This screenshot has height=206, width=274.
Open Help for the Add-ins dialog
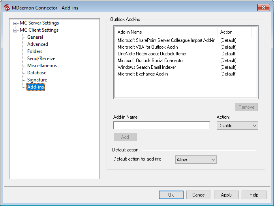[x=254, y=195]
